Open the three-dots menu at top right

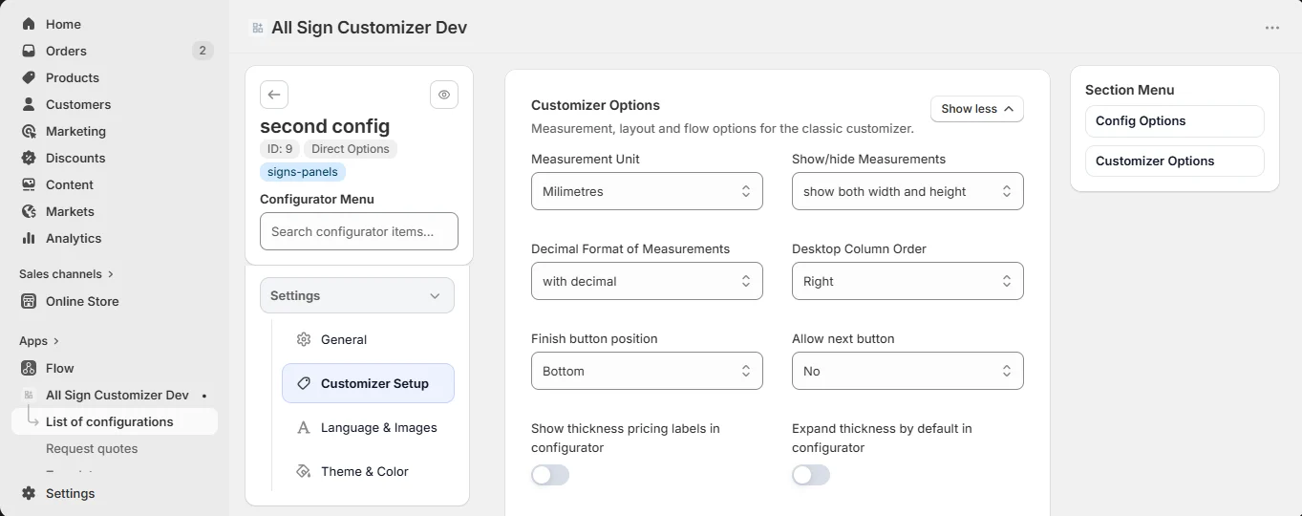[1272, 28]
